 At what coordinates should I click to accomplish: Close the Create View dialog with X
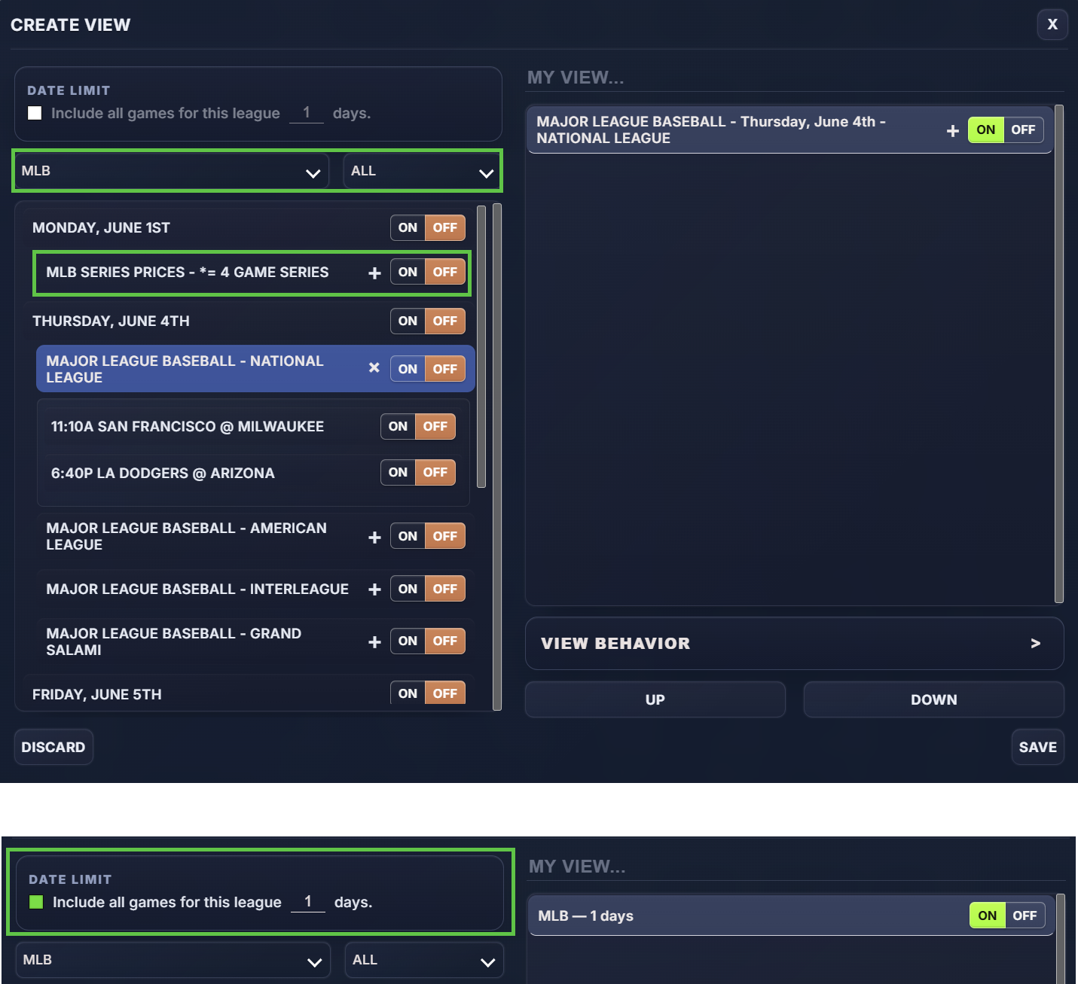1052,25
